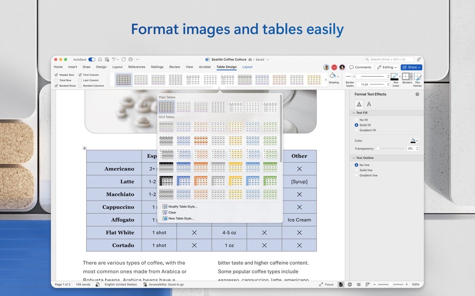This screenshot has height=296, width=475.
Task: Close the Format Text Effects panel
Action: point(417,94)
